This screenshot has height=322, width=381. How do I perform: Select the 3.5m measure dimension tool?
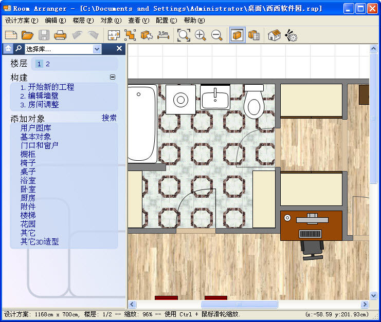[x=163, y=35]
